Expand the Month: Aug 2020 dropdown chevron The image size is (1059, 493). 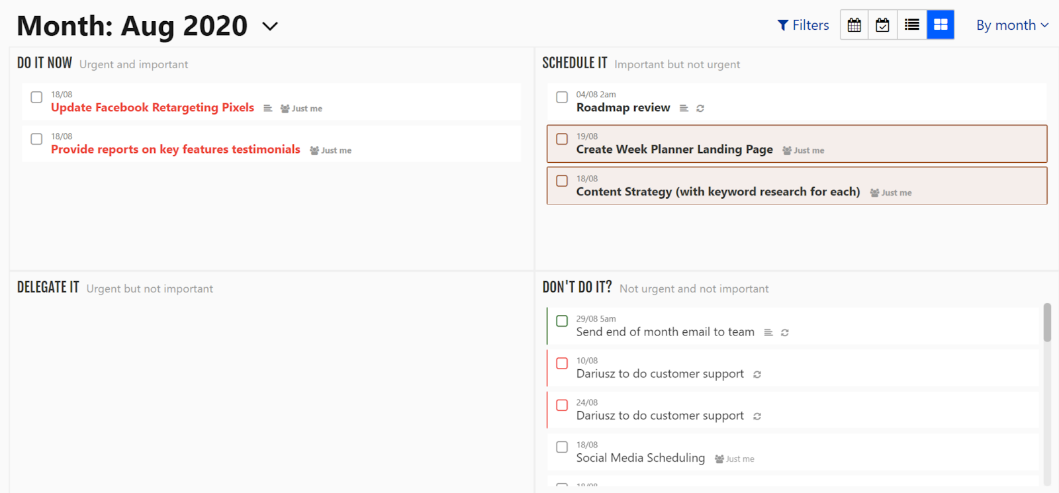point(270,26)
